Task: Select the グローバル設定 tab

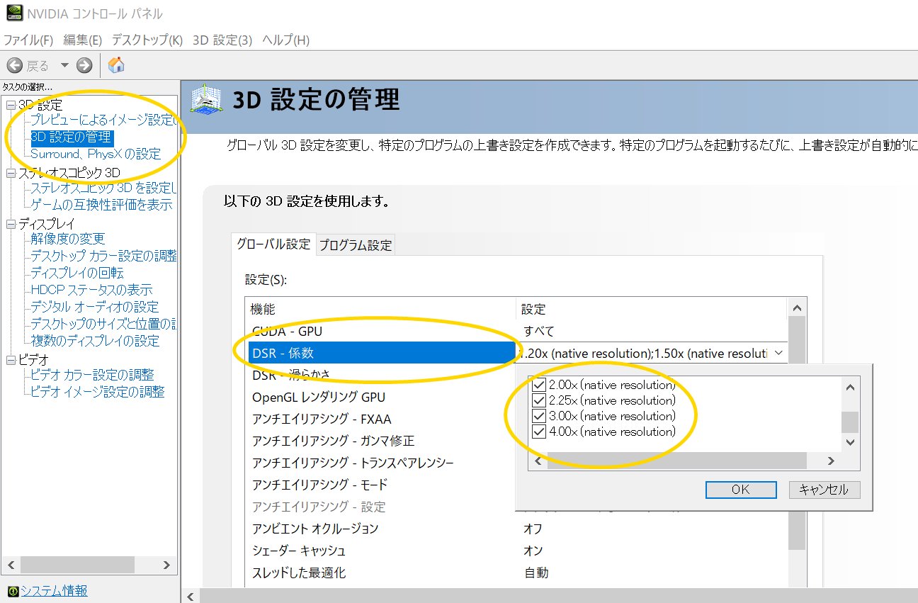Action: click(x=273, y=244)
